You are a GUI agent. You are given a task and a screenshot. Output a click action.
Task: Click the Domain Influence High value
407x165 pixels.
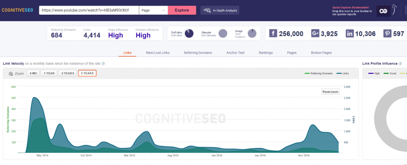coord(143,35)
